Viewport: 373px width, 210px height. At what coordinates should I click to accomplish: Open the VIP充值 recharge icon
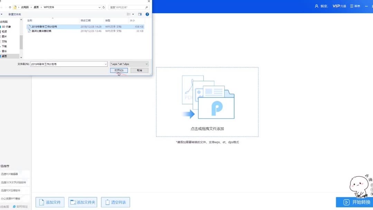coord(336,6)
